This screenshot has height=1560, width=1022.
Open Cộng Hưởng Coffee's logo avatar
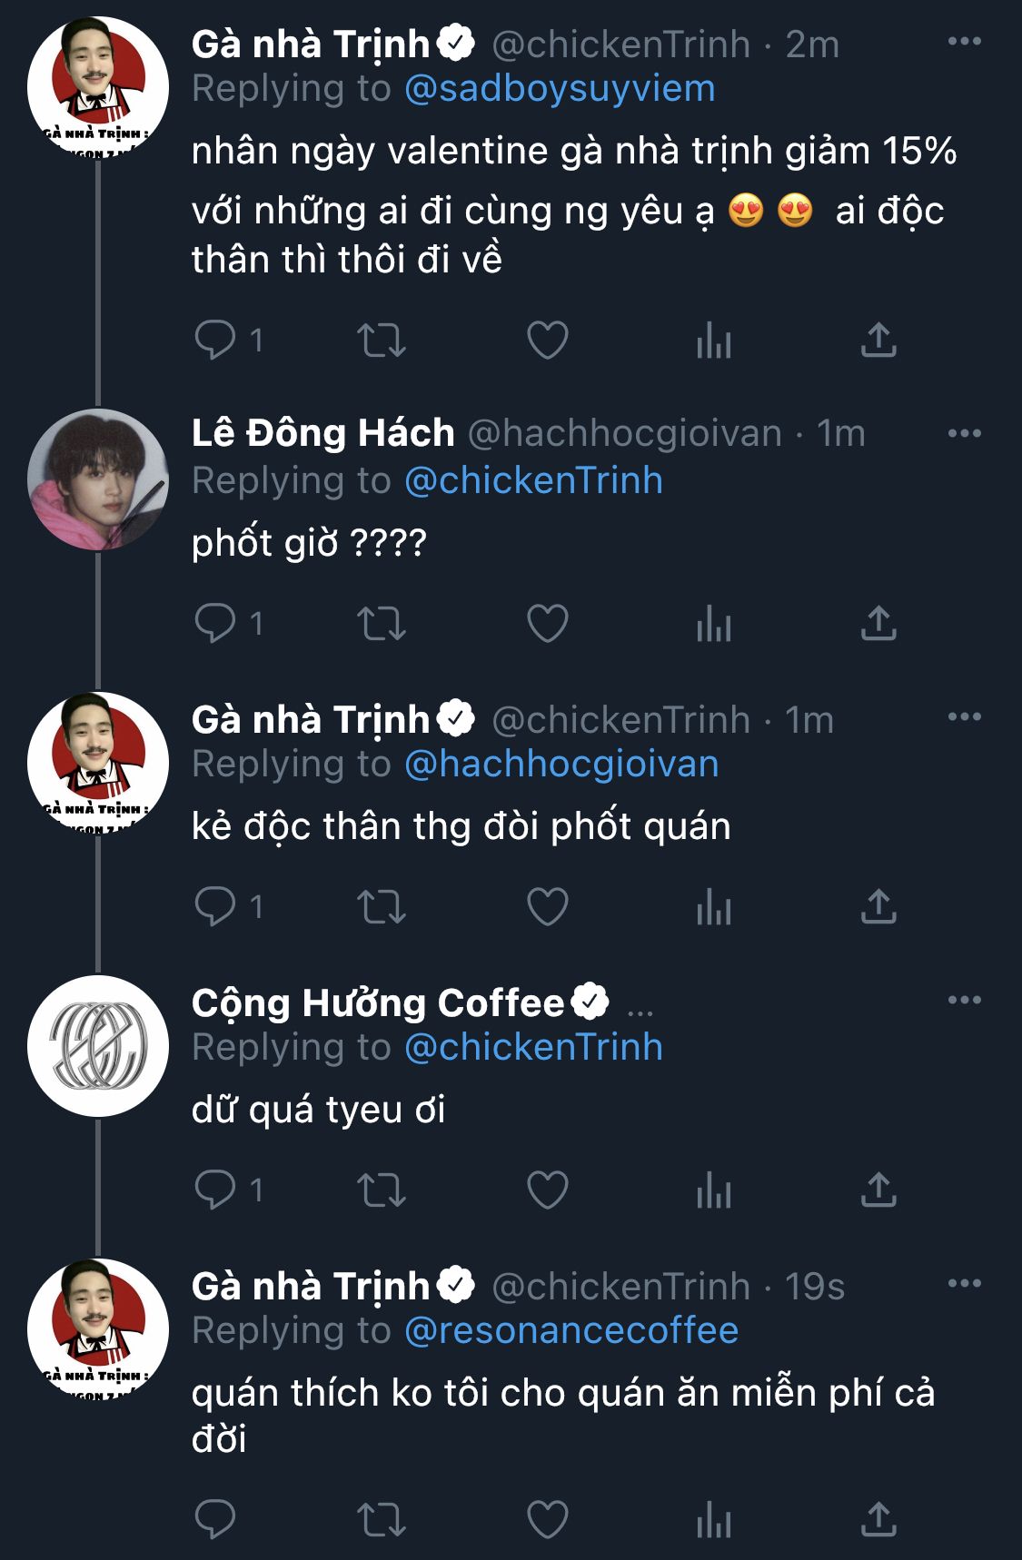pos(97,1046)
